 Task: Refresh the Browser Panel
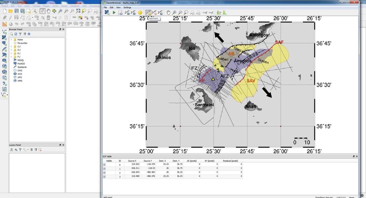pos(16,34)
